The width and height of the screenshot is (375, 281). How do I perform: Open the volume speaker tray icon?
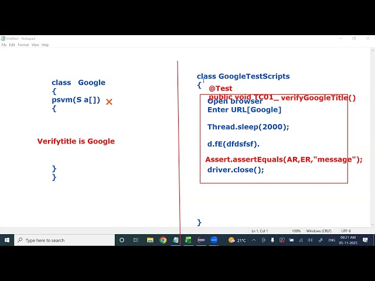(310, 240)
